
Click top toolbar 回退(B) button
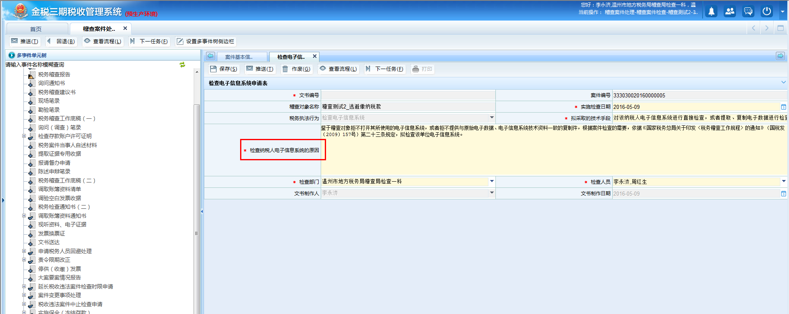[x=61, y=41]
